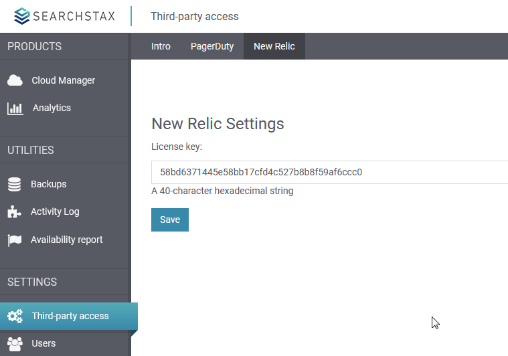Click the Activity Log puzzle icon
Image resolution: width=508 pixels, height=356 pixels.
[14, 212]
